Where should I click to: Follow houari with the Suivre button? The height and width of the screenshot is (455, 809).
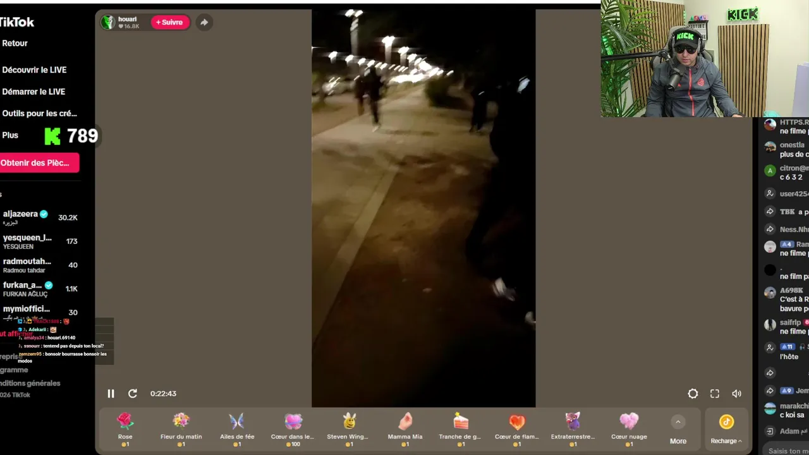point(170,22)
